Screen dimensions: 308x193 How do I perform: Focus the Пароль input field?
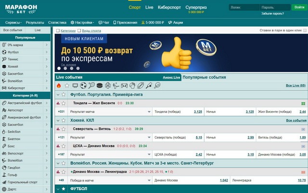tap(275, 7)
